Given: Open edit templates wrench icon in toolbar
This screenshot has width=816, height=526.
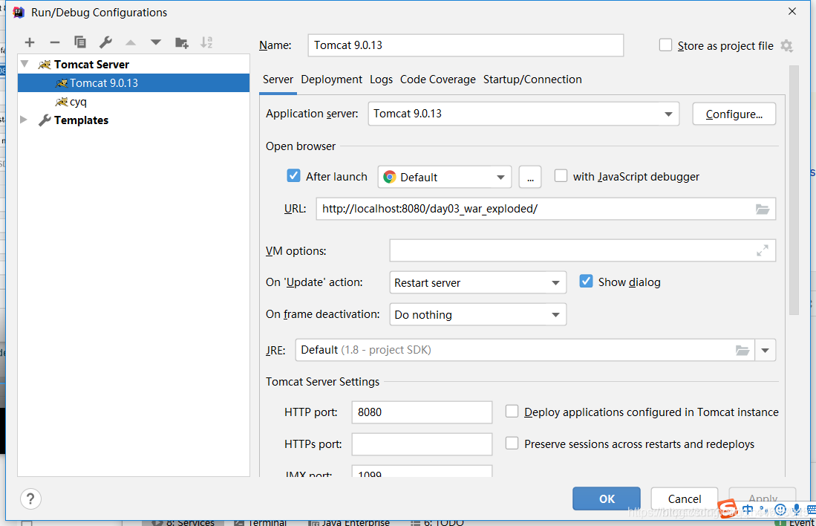Looking at the screenshot, I should pyautogui.click(x=105, y=42).
